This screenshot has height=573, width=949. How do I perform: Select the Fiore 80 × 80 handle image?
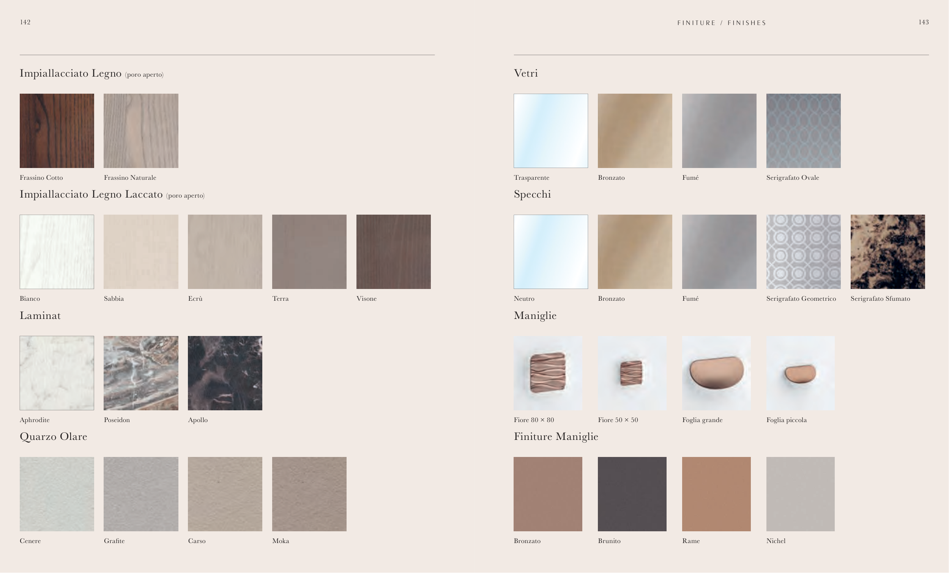click(547, 373)
